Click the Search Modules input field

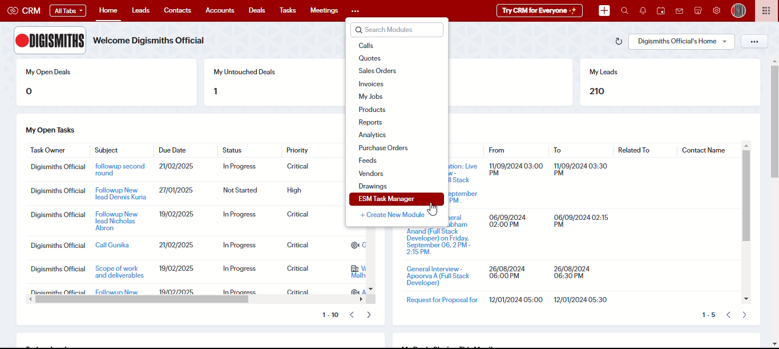(x=397, y=30)
